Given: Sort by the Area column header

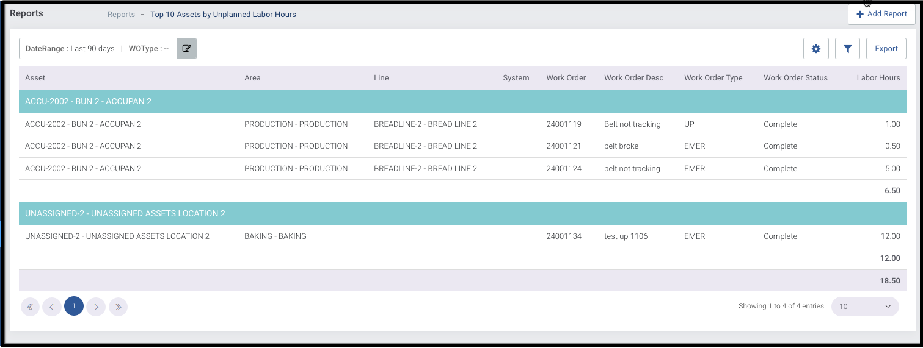Looking at the screenshot, I should (252, 78).
